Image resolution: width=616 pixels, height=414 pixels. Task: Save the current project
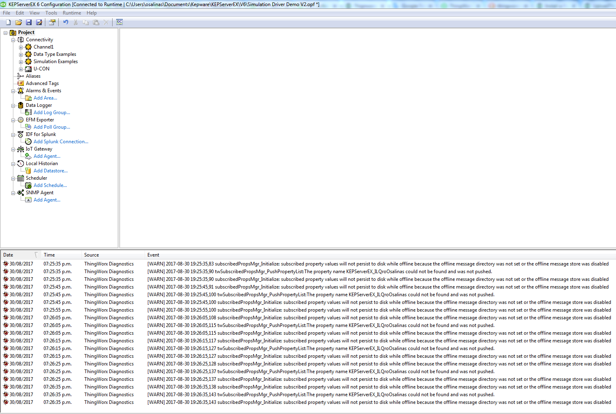pos(28,22)
